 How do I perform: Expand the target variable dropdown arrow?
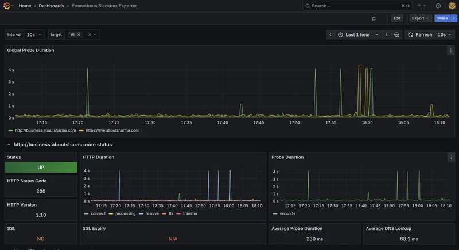tap(95, 35)
